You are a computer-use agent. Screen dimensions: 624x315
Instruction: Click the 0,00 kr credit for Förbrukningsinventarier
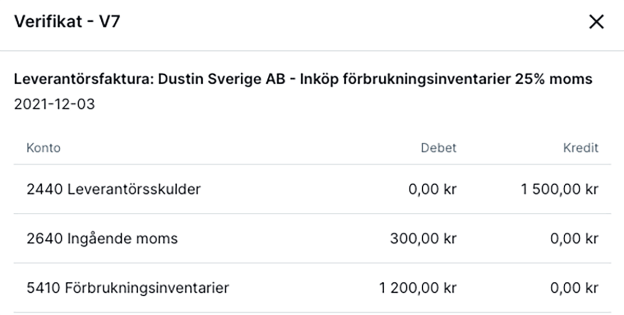point(575,288)
